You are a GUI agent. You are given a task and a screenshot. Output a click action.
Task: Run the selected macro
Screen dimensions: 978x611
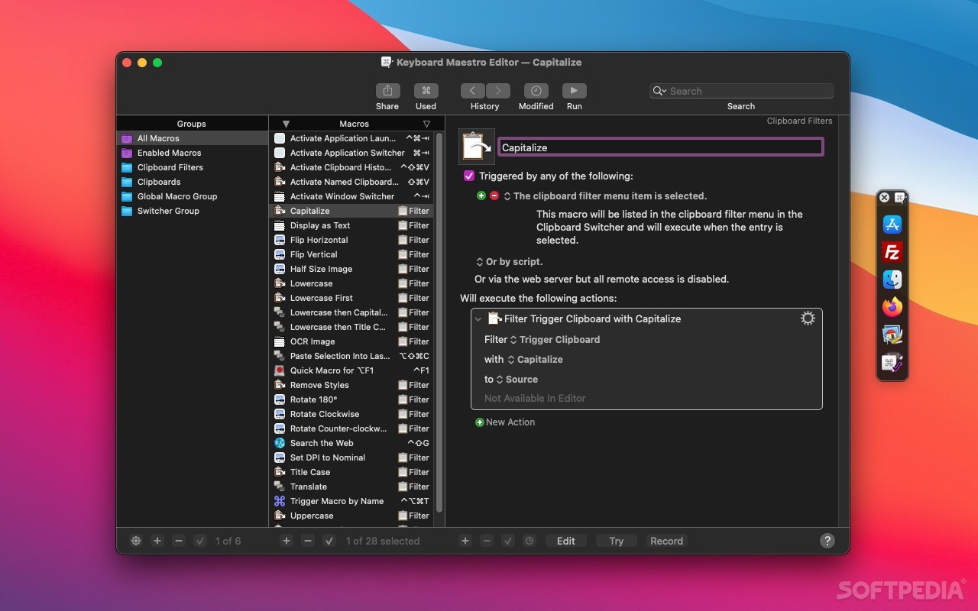tap(575, 90)
